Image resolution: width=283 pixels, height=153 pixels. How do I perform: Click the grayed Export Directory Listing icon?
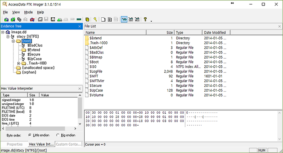coord(116,19)
